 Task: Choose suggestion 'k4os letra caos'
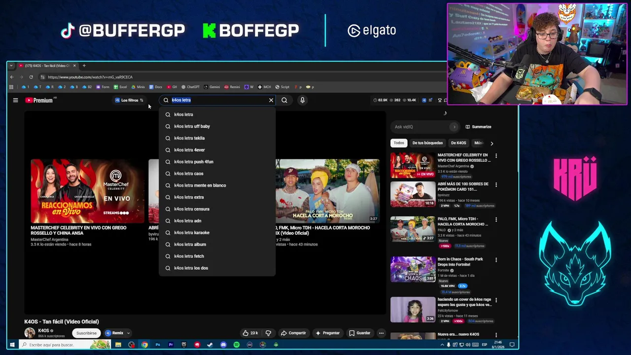click(217, 174)
